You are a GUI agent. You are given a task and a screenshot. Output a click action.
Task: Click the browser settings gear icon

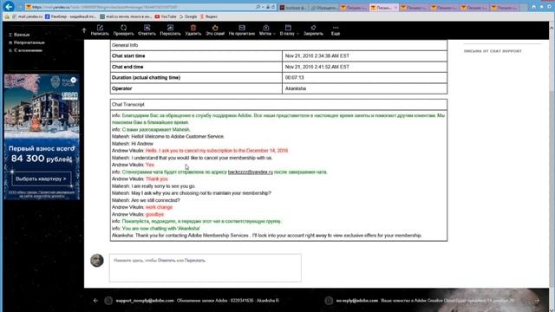pyautogui.click(x=549, y=7)
